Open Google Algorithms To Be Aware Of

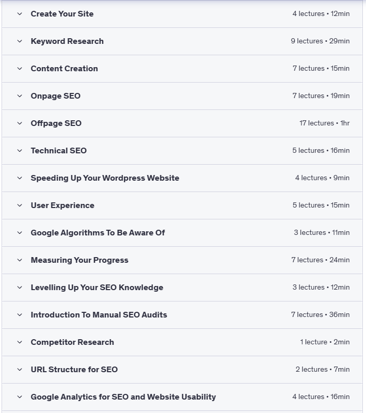click(x=98, y=233)
